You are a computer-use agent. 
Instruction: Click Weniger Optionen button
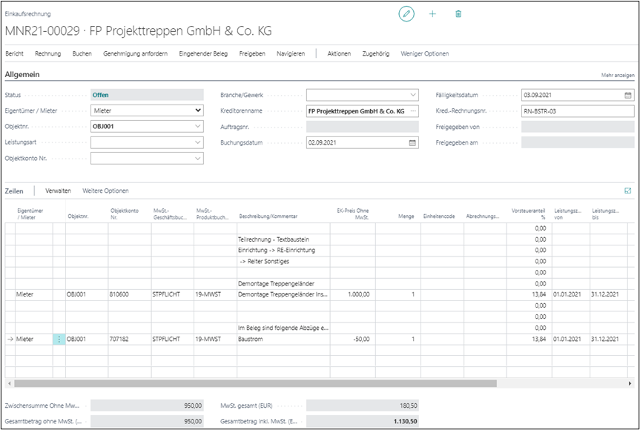(x=424, y=53)
